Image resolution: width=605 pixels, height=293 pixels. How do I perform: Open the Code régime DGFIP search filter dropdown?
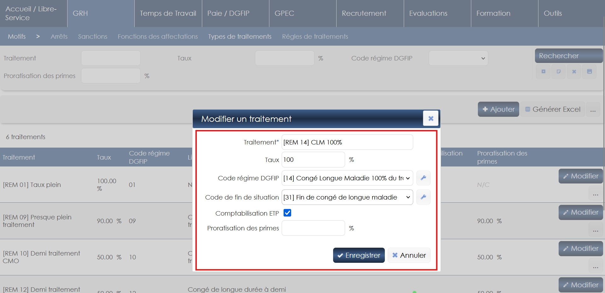pos(458,59)
